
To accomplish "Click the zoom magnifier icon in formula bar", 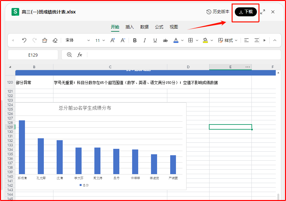I will click(69, 54).
